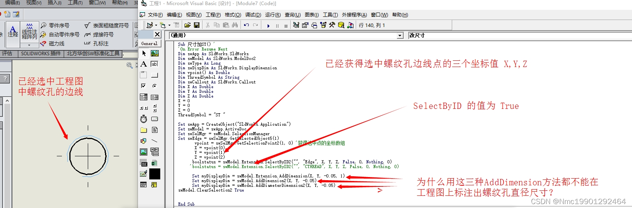632x208 pixels.
Task: Select the Timer stopwatch control in toolbox
Action: coord(144,119)
